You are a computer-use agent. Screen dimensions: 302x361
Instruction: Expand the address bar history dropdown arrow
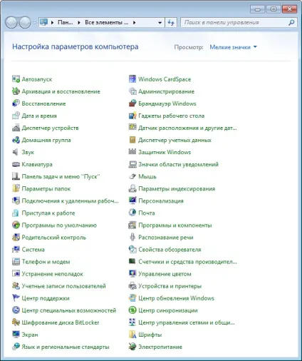(x=160, y=23)
